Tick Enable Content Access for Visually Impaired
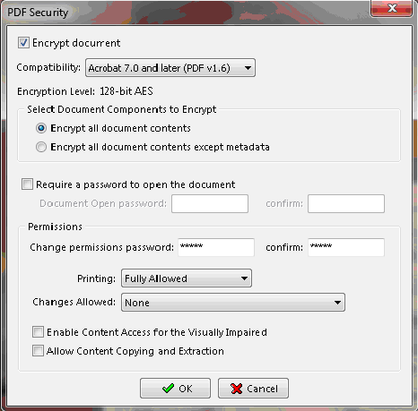This screenshot has height=411, width=418. click(38, 332)
